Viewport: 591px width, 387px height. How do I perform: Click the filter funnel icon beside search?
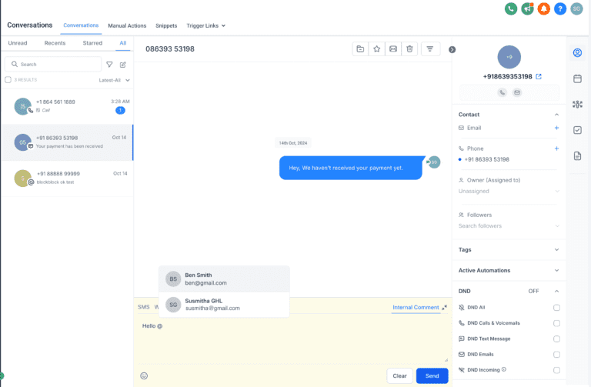pos(109,65)
